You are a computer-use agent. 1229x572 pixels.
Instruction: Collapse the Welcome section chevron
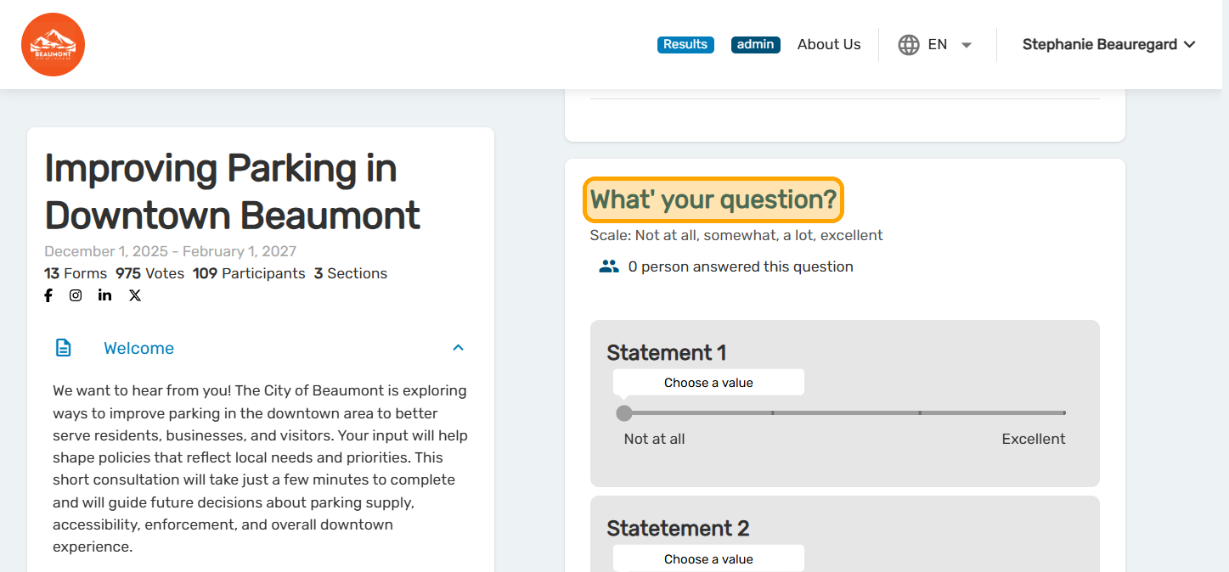tap(458, 348)
